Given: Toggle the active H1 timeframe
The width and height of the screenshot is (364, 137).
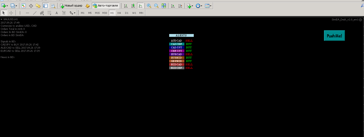Looking at the screenshot, I should [112, 13].
